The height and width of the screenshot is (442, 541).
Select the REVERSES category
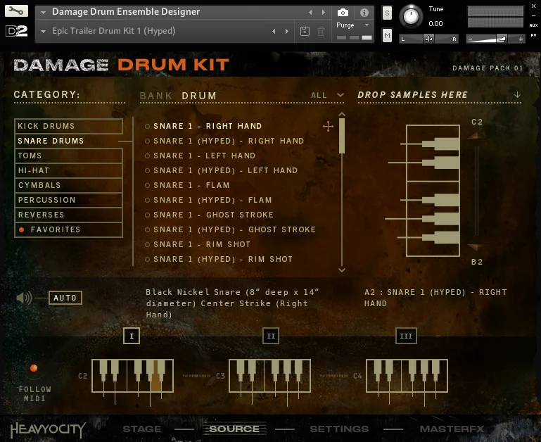point(68,215)
